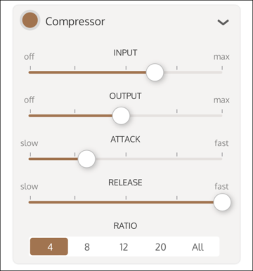This screenshot has width=253, height=271.
Task: Click the INPUT slider knob
Action: pyautogui.click(x=155, y=72)
